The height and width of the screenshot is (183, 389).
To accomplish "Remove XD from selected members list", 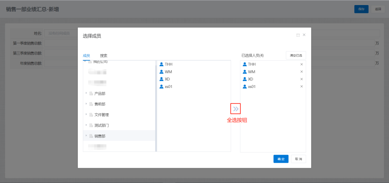I will pos(301,79).
